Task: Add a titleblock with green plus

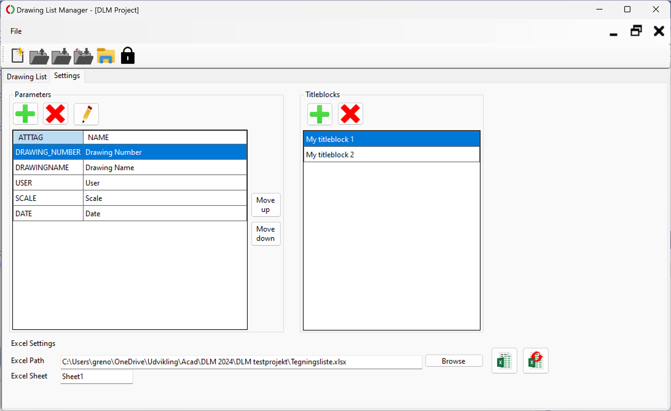Action: coord(320,114)
